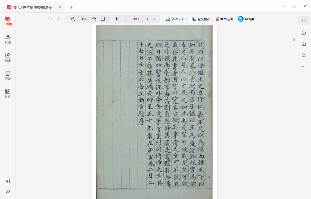
Task: Open the 页面 page management panel
Action: tap(8, 75)
